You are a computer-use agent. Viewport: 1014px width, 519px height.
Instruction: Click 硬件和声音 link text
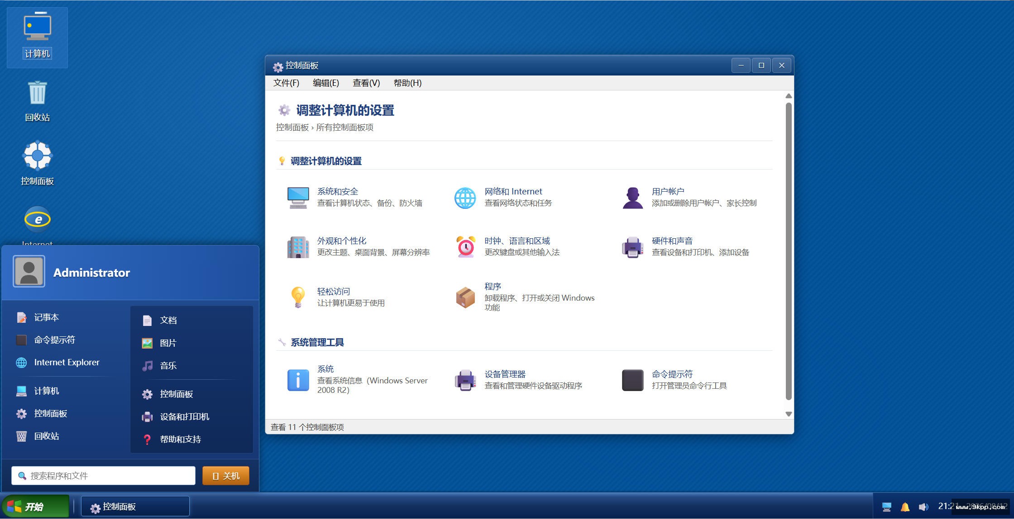672,241
